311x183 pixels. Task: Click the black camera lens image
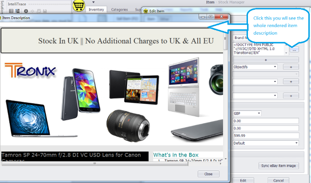coord(128,126)
